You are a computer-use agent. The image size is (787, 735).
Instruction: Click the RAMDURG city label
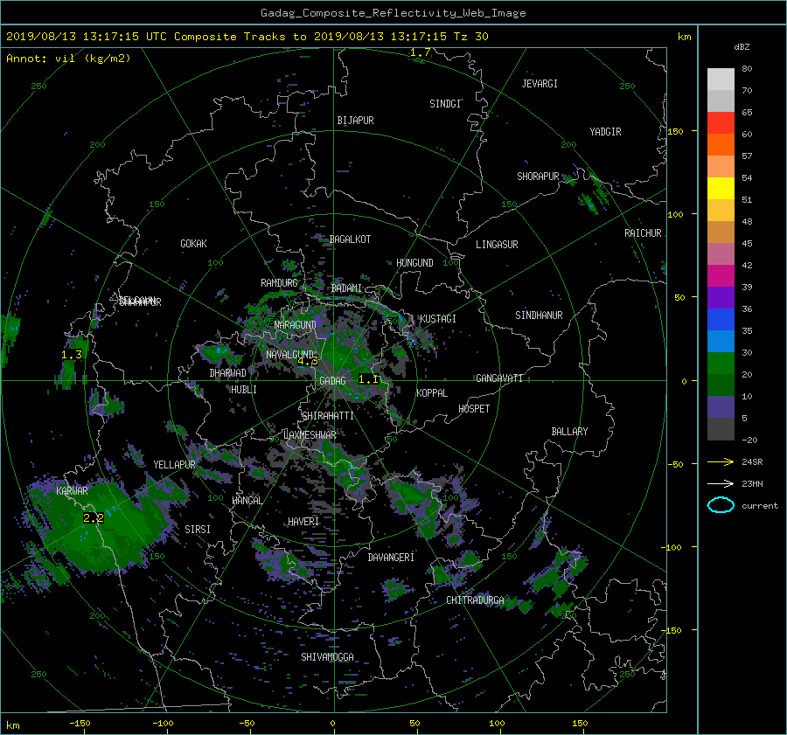click(279, 283)
